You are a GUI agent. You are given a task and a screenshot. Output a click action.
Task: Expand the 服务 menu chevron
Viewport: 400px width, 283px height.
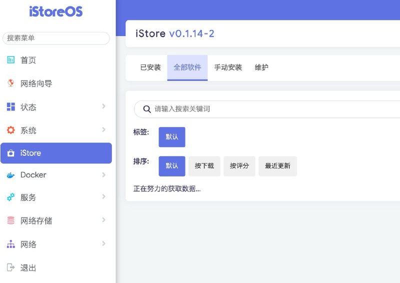(103, 196)
